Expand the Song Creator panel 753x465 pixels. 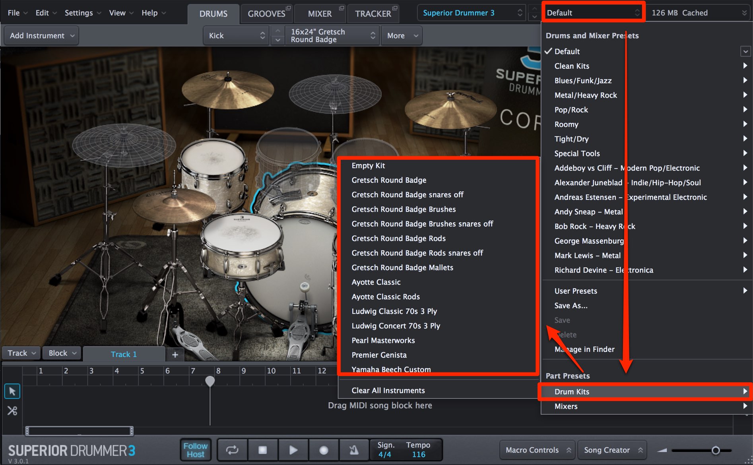(x=612, y=450)
